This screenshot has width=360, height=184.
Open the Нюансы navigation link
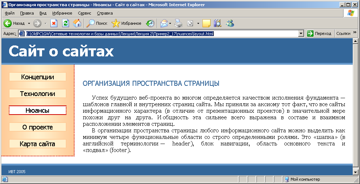point(38,111)
